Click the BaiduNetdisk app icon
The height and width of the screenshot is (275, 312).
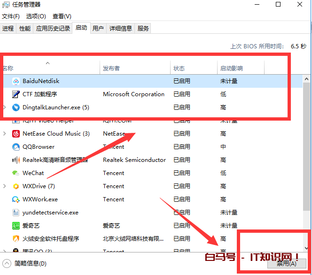pos(16,81)
